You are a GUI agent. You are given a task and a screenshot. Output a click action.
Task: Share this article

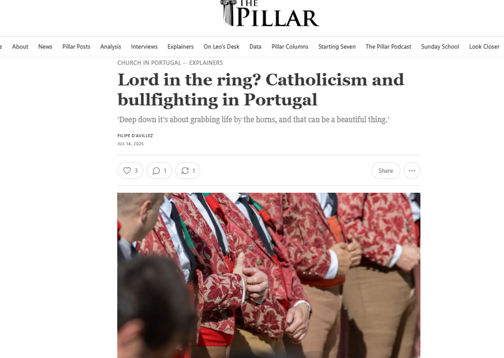385,171
